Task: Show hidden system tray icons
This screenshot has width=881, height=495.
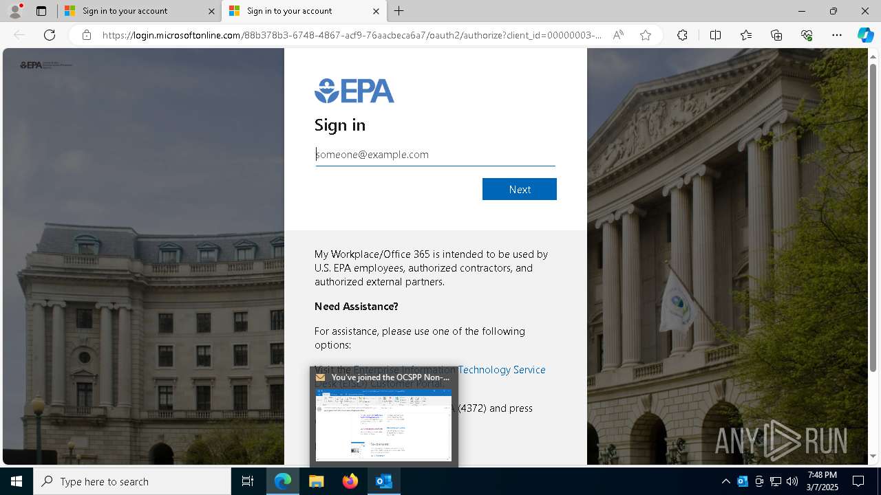Action: 725,481
